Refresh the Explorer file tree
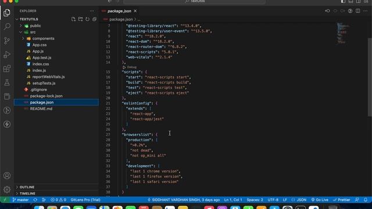 pos(88,19)
